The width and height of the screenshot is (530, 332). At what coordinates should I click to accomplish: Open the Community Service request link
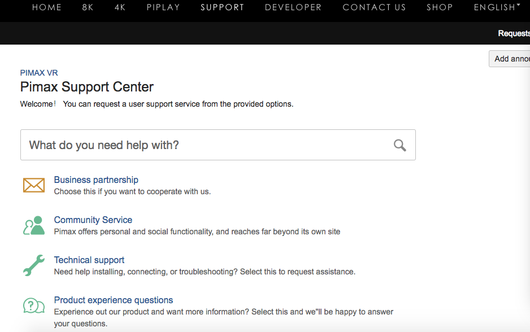93,220
